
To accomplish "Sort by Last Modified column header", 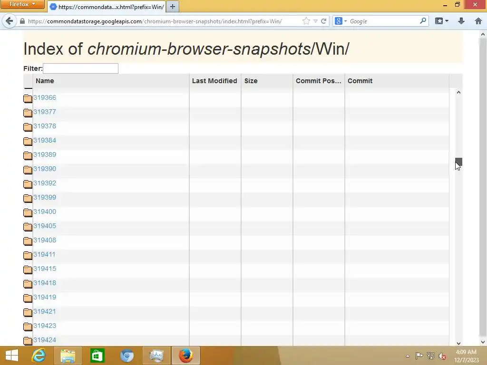I will (x=214, y=81).
